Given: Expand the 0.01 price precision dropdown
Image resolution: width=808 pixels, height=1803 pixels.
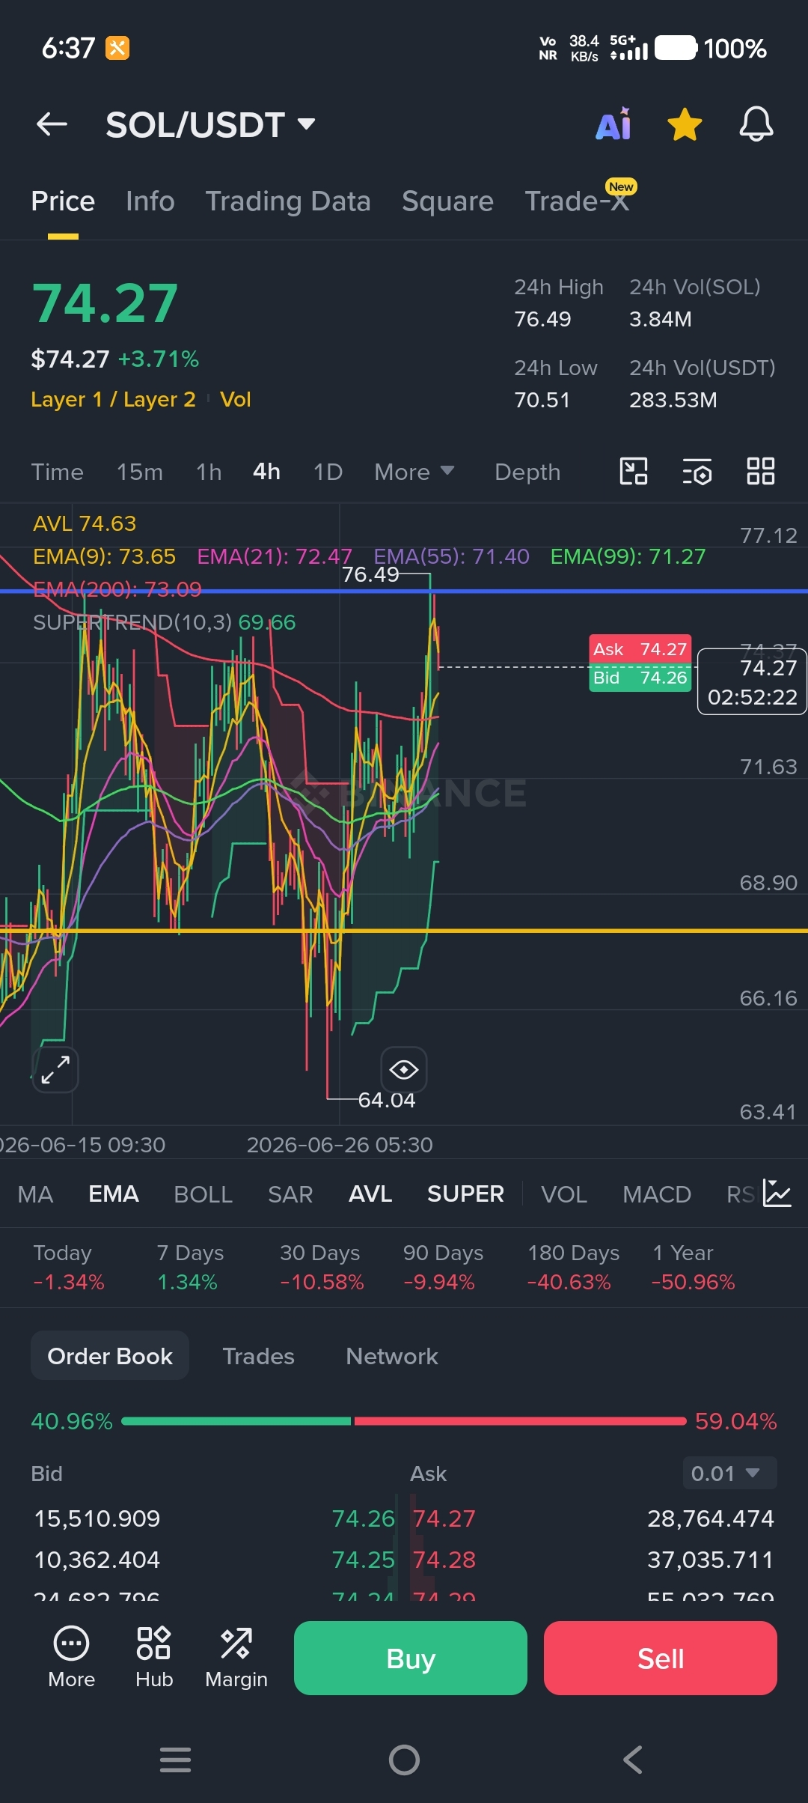Looking at the screenshot, I should point(729,1474).
